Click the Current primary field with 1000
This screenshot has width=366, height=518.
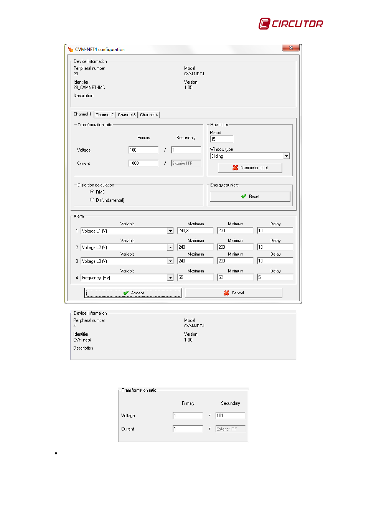143,163
